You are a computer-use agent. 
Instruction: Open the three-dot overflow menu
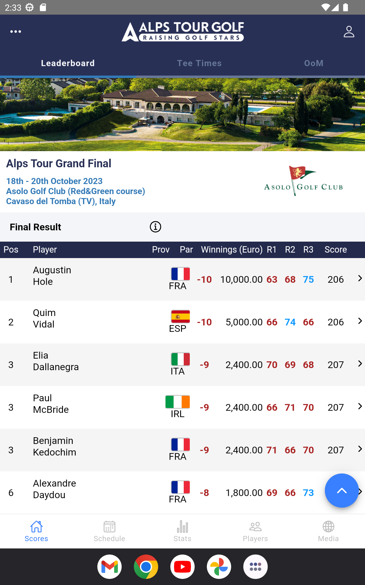(16, 32)
